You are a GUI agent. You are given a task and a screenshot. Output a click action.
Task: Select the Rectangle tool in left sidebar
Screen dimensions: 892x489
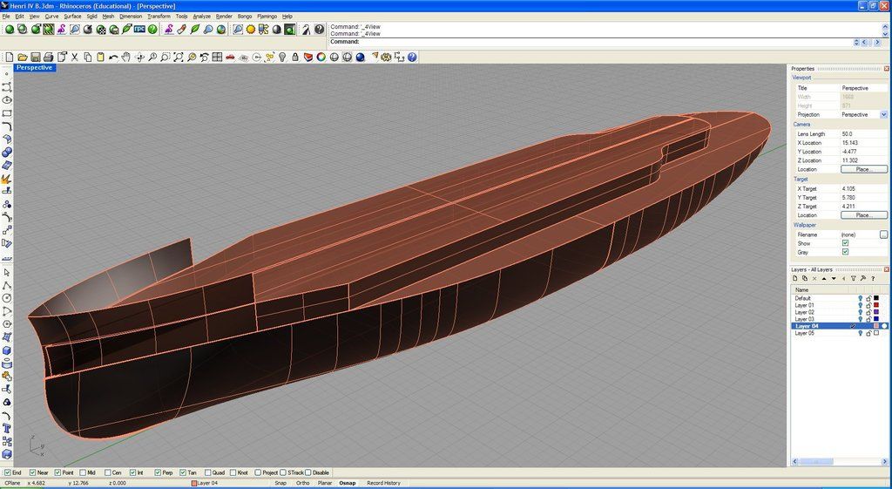point(7,113)
